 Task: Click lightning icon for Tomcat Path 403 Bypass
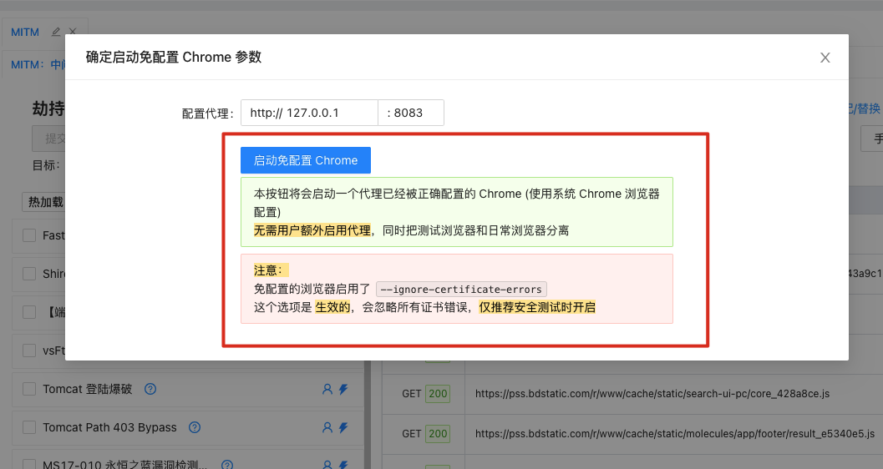tap(343, 427)
